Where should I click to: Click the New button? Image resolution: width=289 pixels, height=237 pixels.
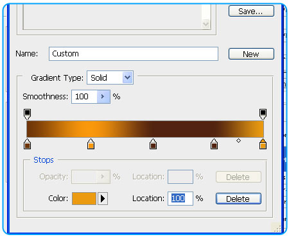[251, 54]
